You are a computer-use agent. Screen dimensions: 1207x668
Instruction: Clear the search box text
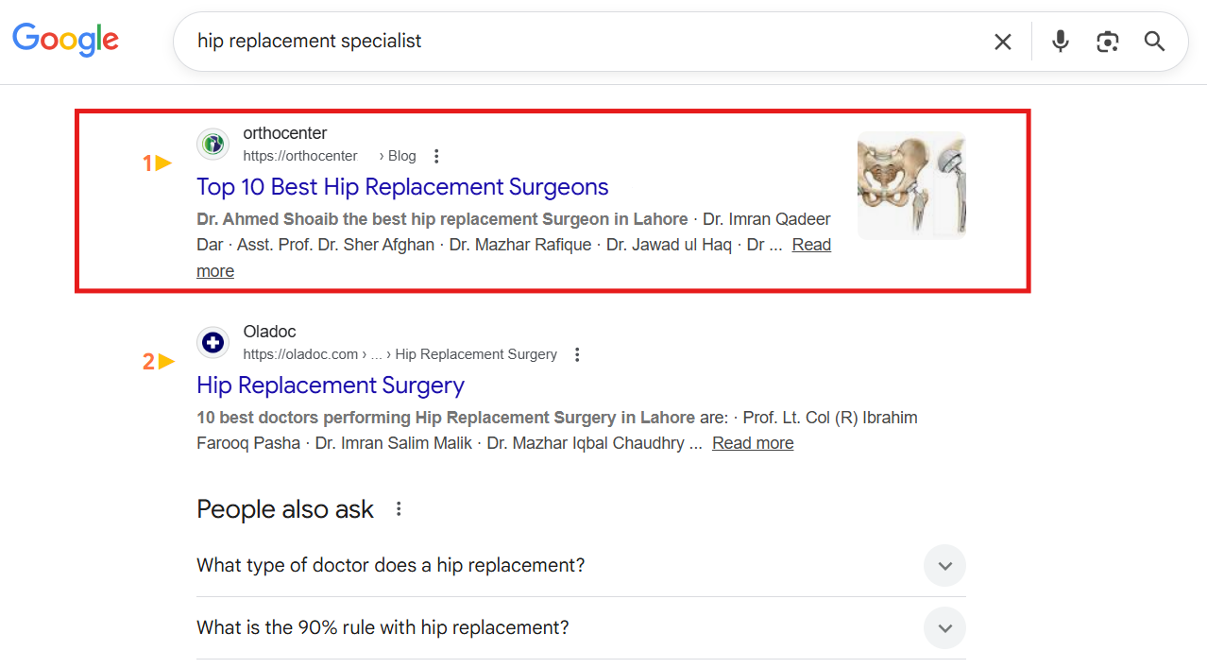coord(1002,42)
